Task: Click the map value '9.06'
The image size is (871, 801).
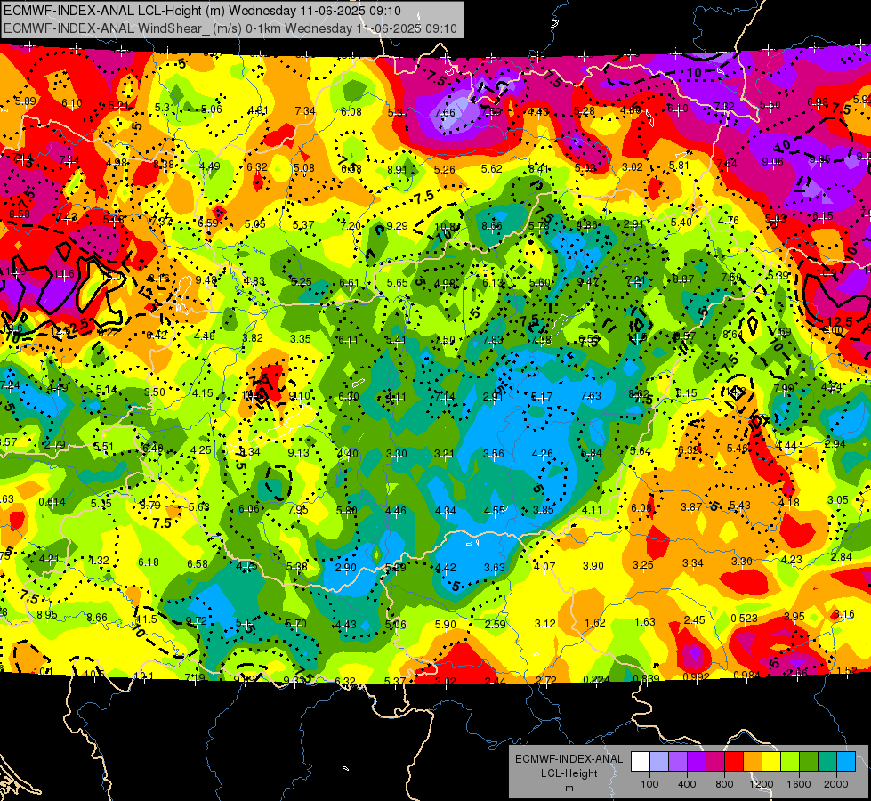Action: point(772,162)
